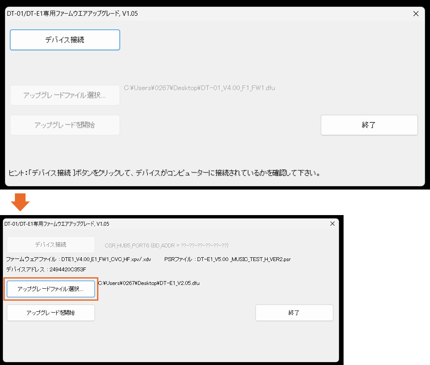Click the CSR_HUB5_PORT6 device info text
The width and height of the screenshot is (430, 365).
166,245
